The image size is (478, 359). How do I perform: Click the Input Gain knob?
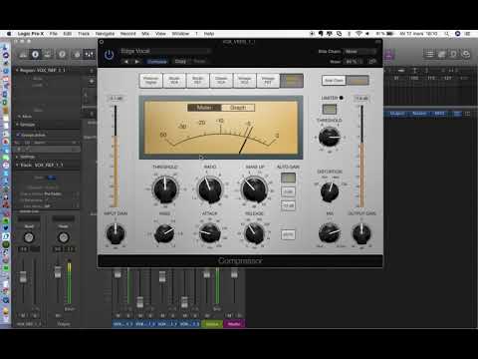tap(116, 233)
